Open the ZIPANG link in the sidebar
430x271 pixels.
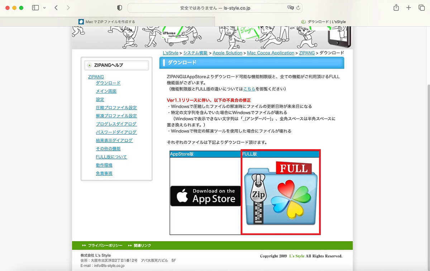[x=96, y=77]
